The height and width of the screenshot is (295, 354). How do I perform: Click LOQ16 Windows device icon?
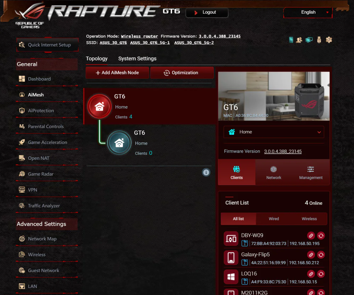click(231, 277)
